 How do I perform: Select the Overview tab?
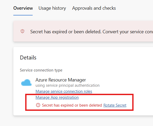tap(23, 8)
